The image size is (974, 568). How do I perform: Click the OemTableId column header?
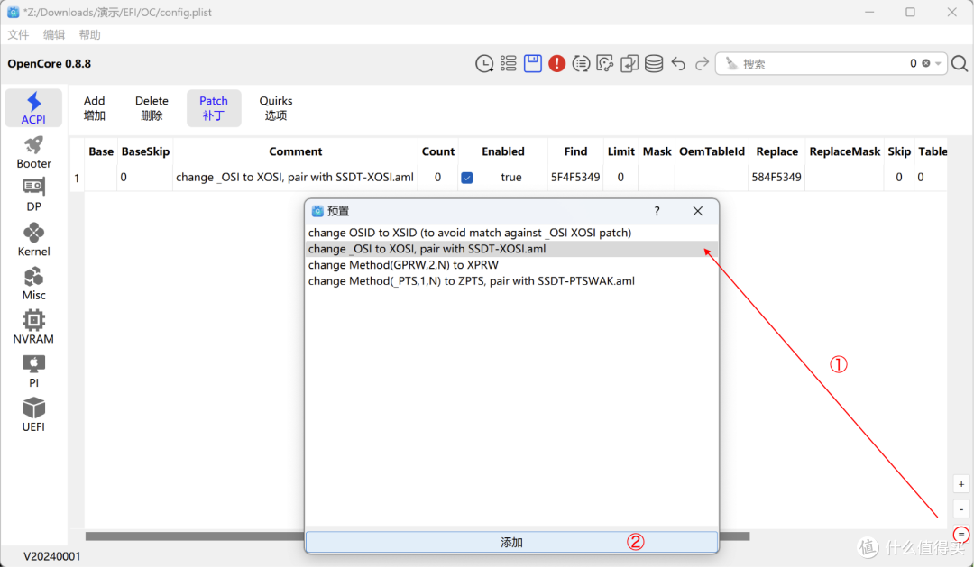point(712,151)
